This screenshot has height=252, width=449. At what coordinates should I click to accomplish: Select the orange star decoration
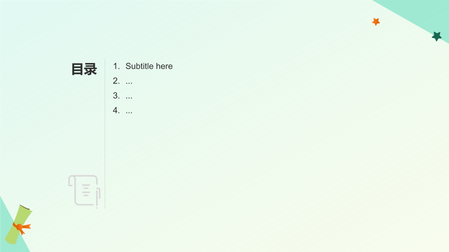coord(376,22)
